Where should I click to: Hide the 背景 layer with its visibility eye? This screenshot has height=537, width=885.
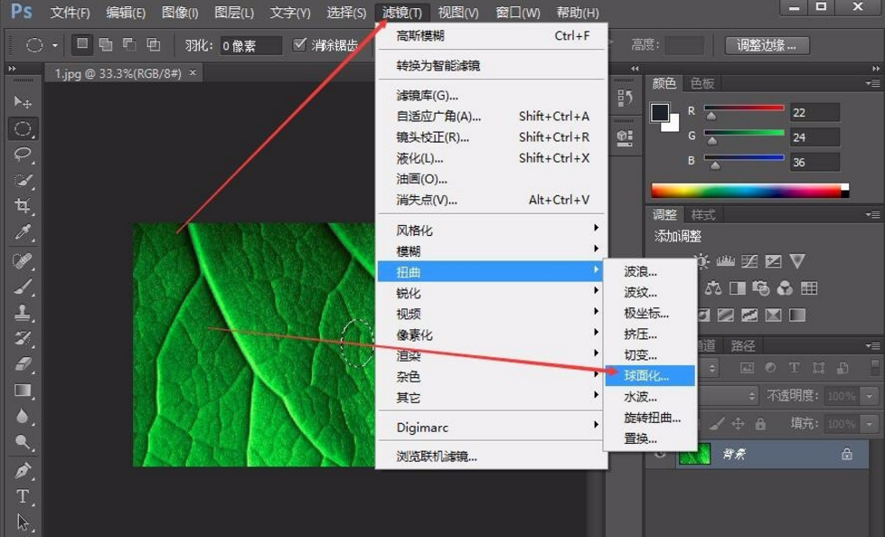659,454
